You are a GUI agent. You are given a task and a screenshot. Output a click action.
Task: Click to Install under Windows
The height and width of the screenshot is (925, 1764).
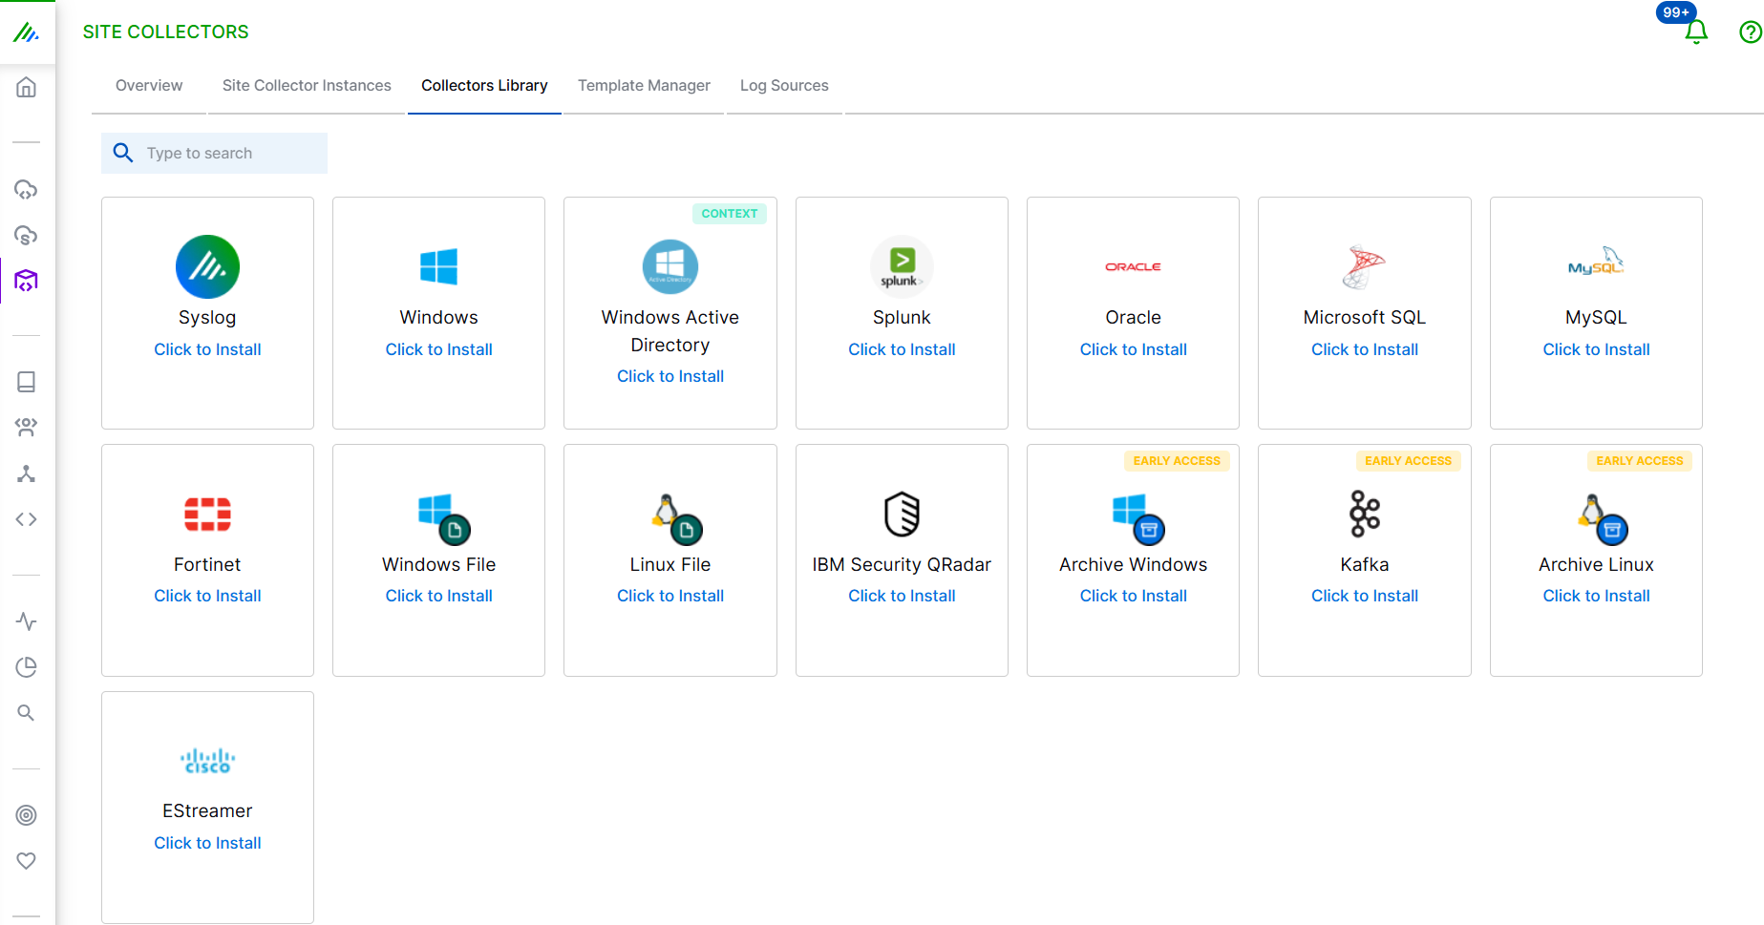pyautogui.click(x=439, y=349)
